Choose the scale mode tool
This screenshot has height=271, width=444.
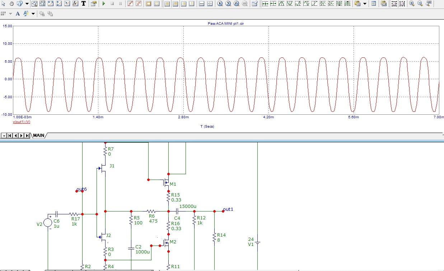pyautogui.click(x=19, y=4)
